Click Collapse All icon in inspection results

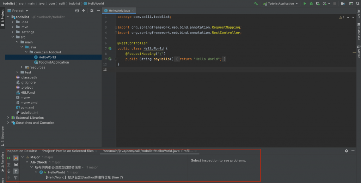click(x=9, y=171)
